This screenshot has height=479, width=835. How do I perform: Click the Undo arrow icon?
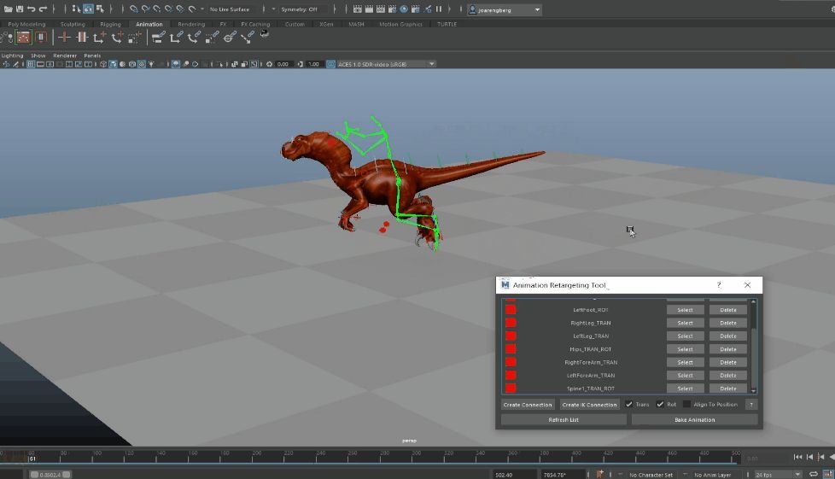(x=32, y=9)
